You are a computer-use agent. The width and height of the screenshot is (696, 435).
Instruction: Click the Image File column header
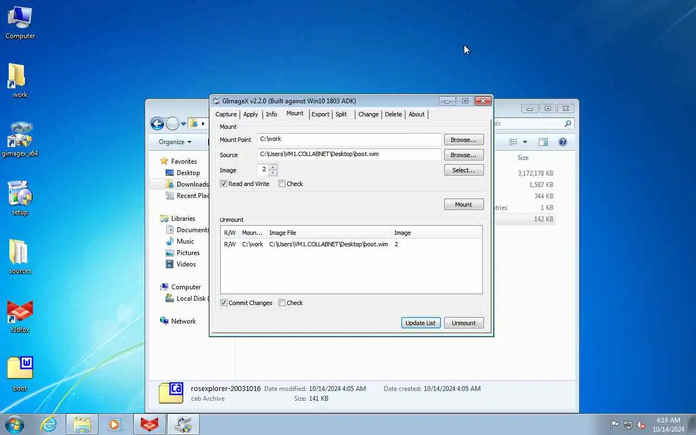point(328,233)
